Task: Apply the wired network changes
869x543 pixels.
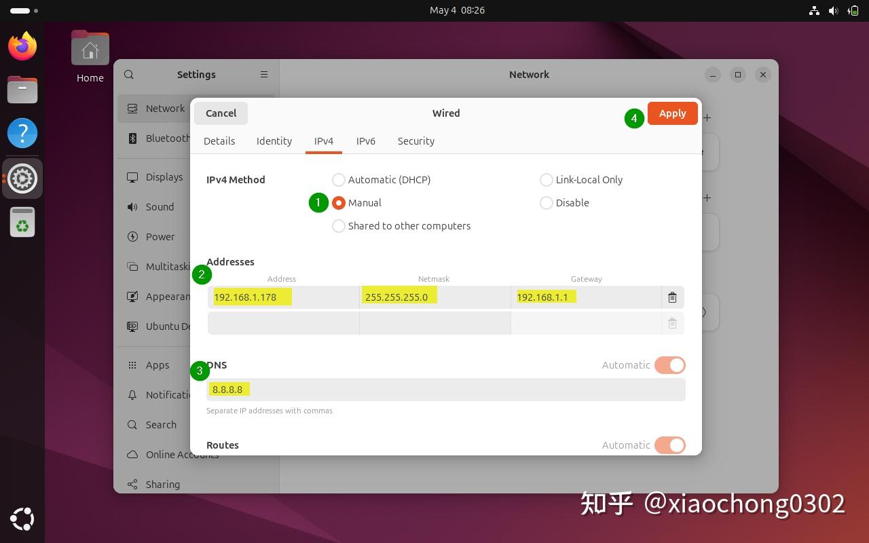Action: [672, 113]
